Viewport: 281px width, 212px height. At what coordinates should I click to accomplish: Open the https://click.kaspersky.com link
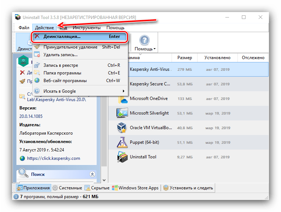(53, 158)
